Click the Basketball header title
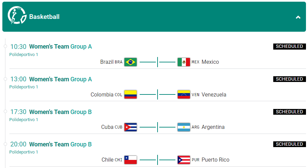 [x=44, y=17]
